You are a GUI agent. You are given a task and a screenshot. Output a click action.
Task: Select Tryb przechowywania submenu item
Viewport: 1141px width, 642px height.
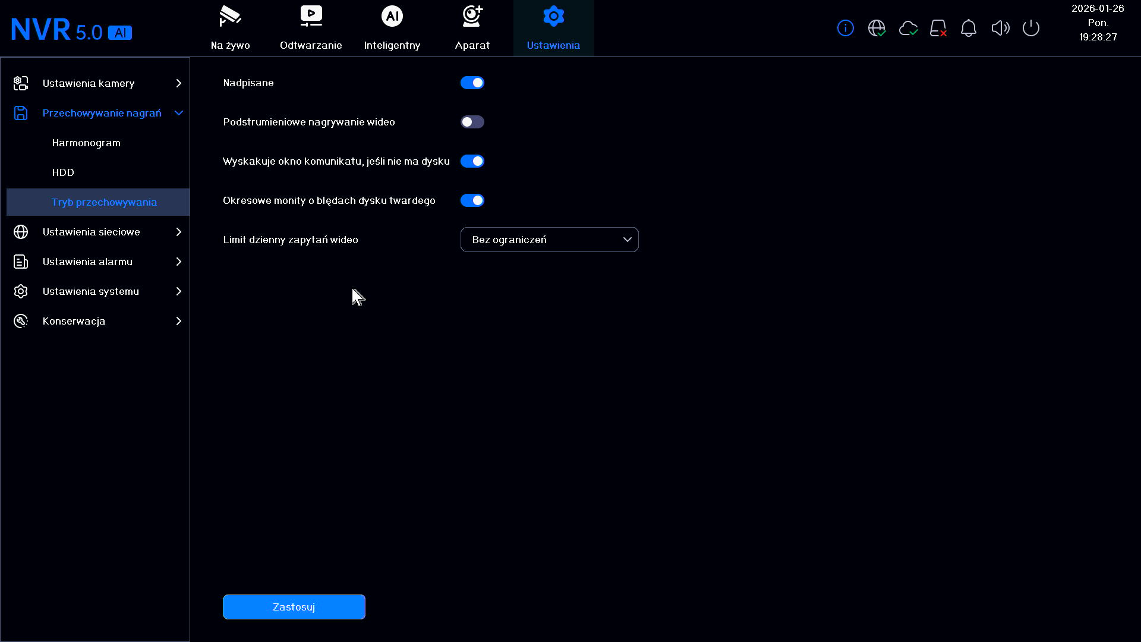[98, 202]
